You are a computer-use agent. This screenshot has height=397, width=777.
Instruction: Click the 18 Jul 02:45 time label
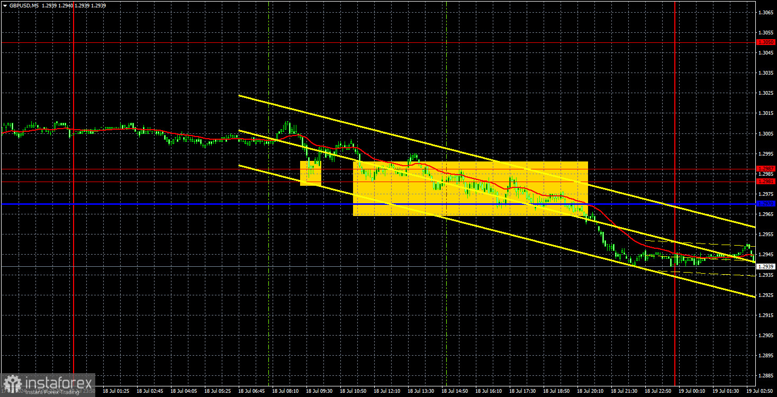pos(150,391)
